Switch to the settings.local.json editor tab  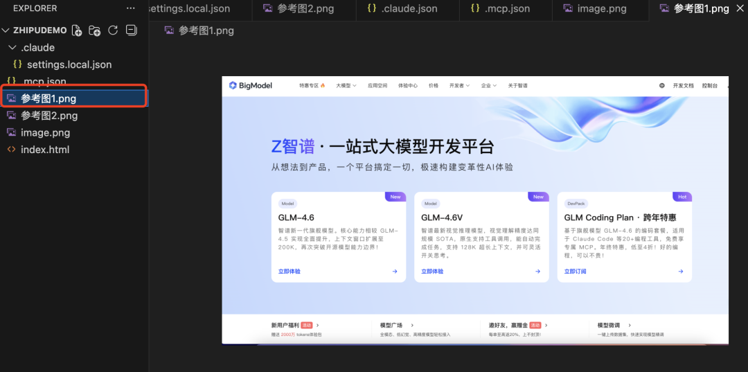click(200, 8)
